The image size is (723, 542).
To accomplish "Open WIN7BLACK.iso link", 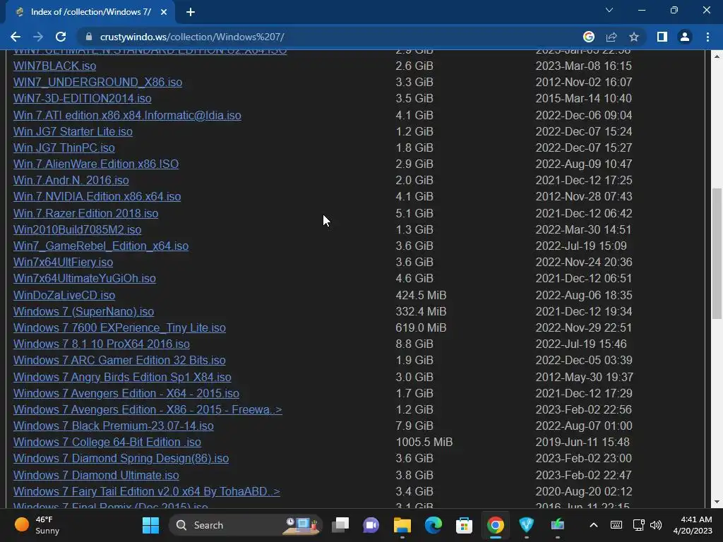I will click(x=54, y=66).
